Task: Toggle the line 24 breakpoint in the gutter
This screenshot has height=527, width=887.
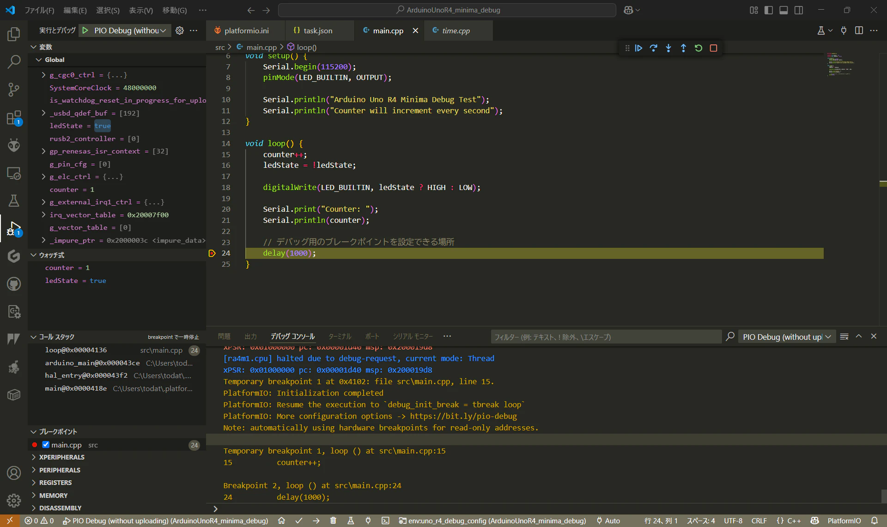Action: (x=212, y=253)
